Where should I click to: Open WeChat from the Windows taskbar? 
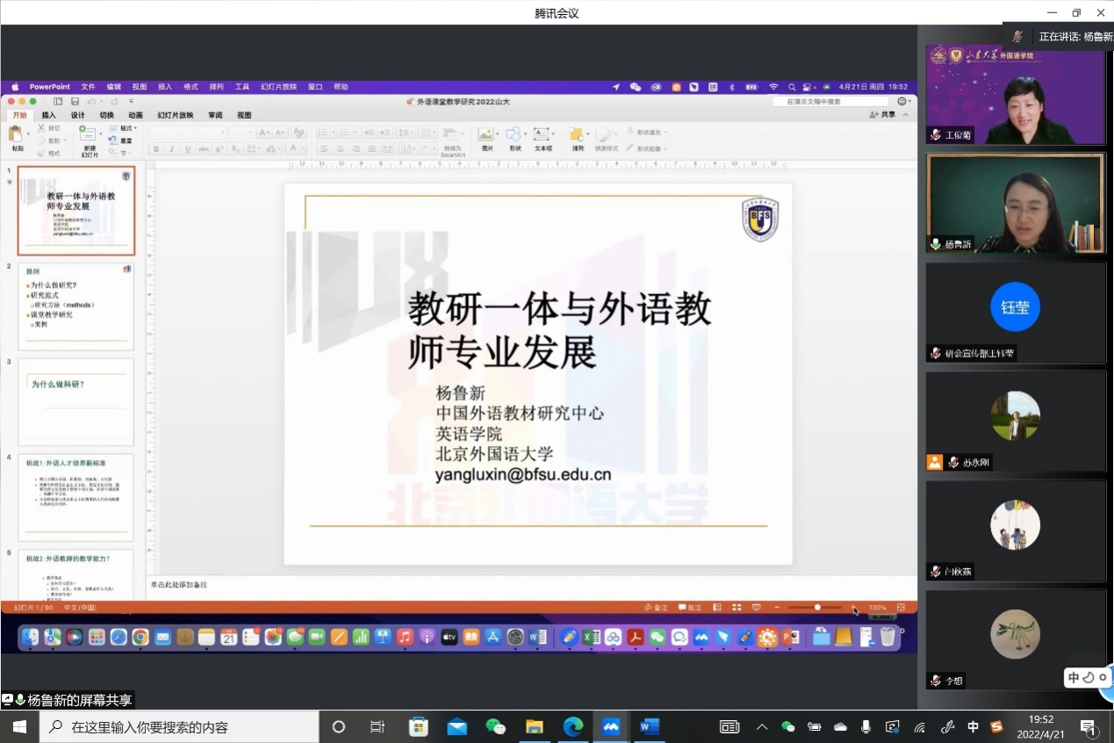[496, 726]
